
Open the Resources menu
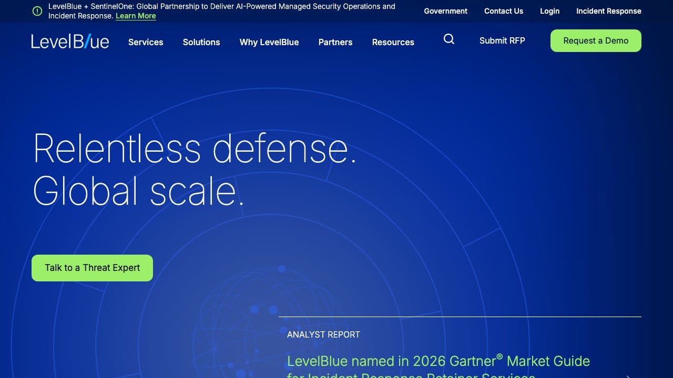click(x=393, y=42)
